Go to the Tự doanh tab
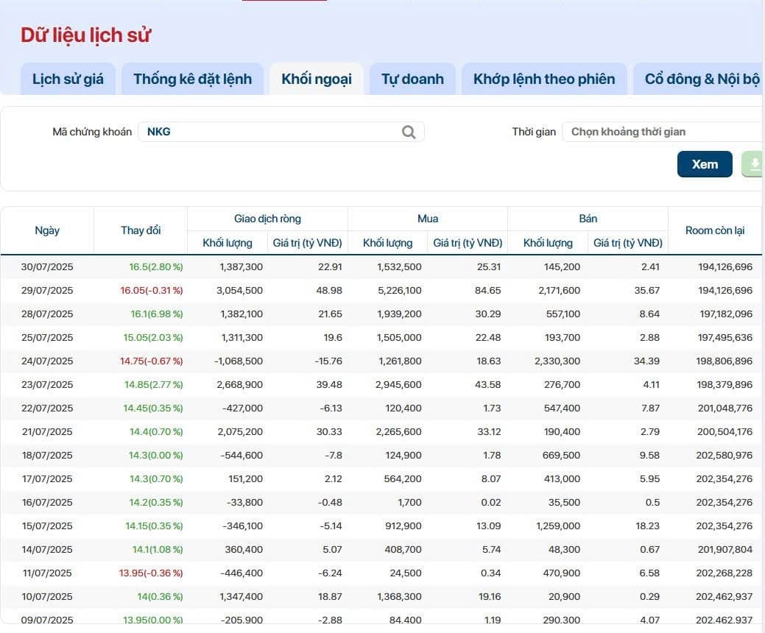This screenshot has height=633, width=765. click(412, 79)
